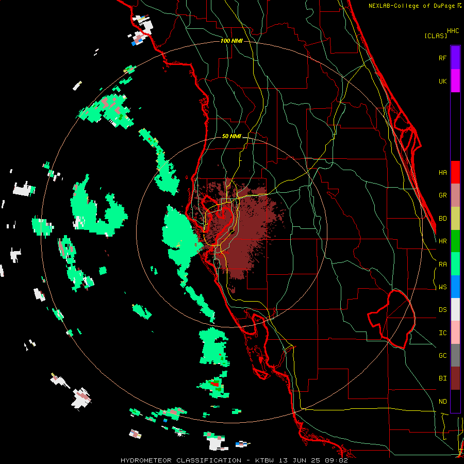The height and width of the screenshot is (464, 464).
Task: Click the red HA hail swatch
Action: [x=455, y=172]
